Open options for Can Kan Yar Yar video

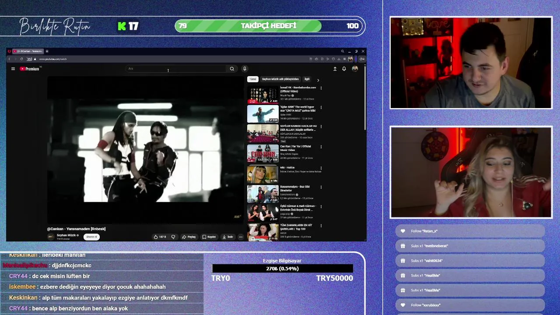321,147
